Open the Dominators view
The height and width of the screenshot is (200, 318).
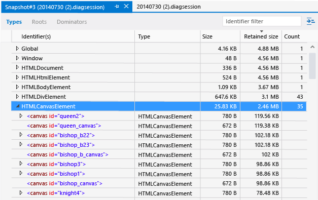pyautogui.click(x=72, y=22)
